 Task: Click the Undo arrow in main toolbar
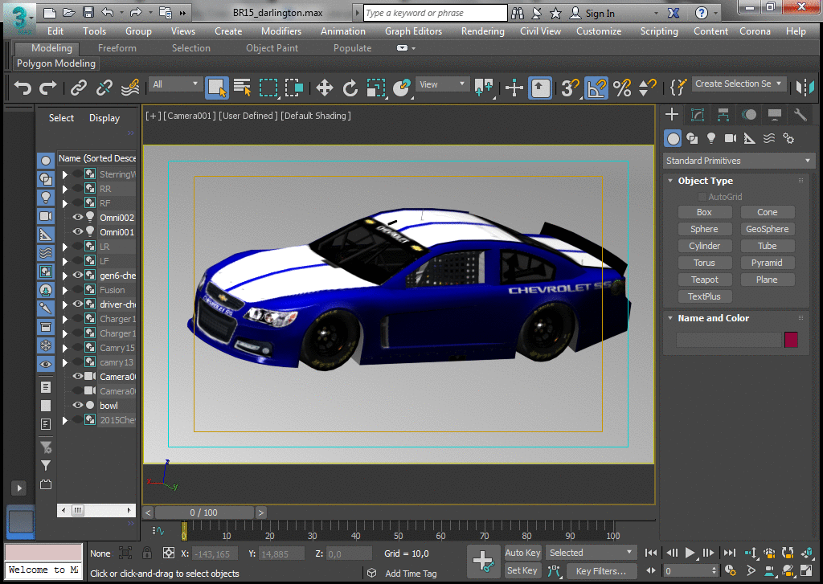tap(23, 87)
